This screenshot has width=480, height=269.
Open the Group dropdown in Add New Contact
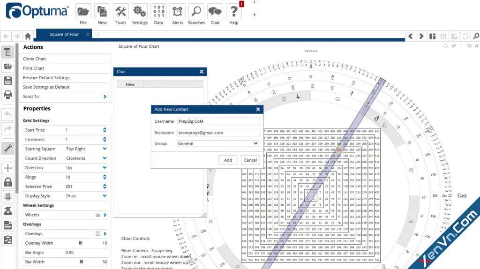(218, 143)
